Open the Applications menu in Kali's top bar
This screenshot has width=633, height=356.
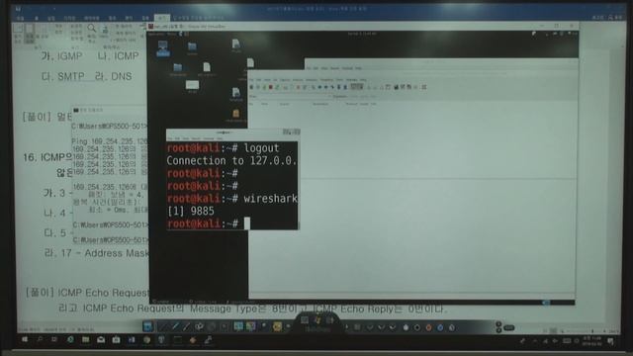pyautogui.click(x=156, y=35)
